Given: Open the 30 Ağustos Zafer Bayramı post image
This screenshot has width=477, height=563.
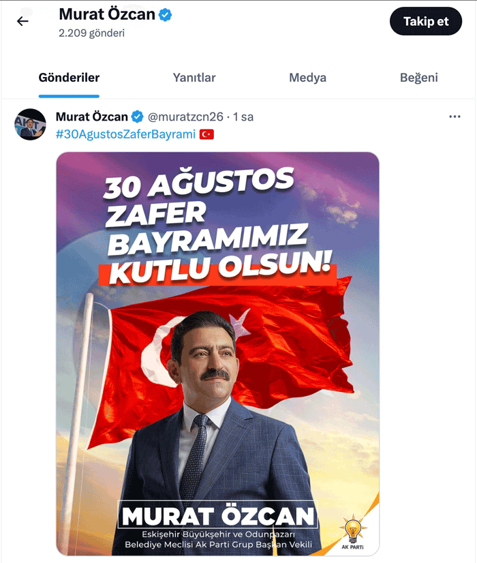Looking at the screenshot, I should [x=217, y=354].
